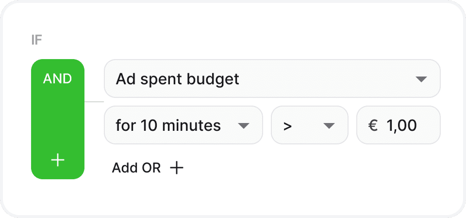Select the for 10 minutes text
This screenshot has width=466, height=218.
168,126
